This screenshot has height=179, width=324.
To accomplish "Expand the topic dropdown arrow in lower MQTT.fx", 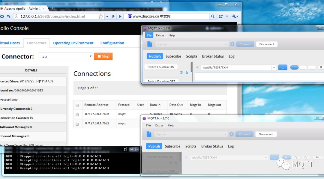I will 265,157.
